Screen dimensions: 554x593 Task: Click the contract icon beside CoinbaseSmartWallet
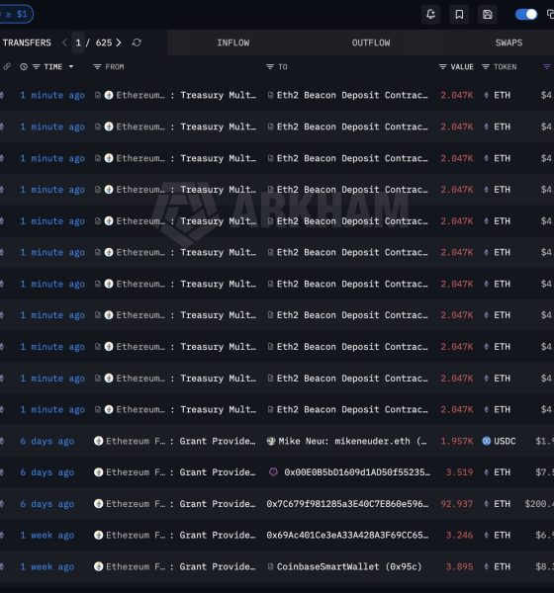(270, 566)
